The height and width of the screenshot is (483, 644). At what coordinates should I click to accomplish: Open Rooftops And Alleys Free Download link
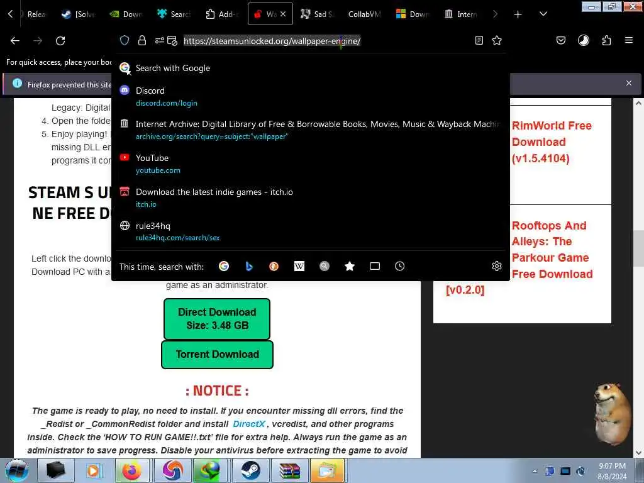[x=519, y=258]
